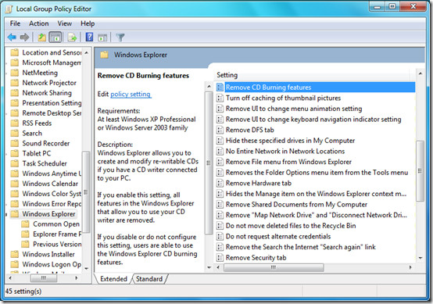Switch to the Standard tab
433x304 pixels.
[149, 279]
